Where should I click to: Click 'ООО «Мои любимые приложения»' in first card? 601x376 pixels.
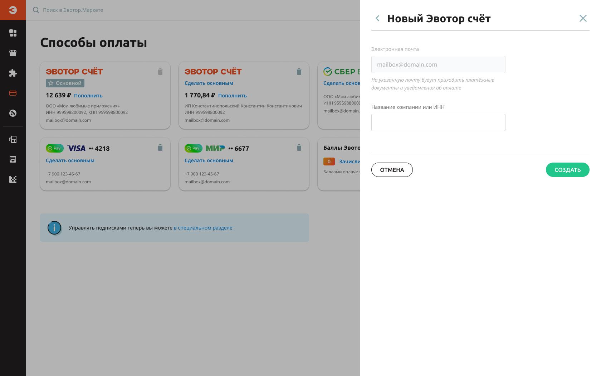pyautogui.click(x=83, y=106)
